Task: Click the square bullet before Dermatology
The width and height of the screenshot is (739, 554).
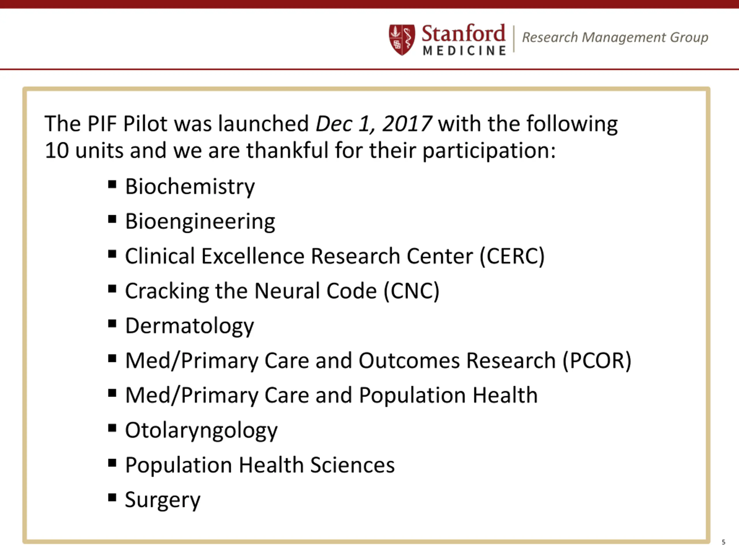Action: tap(112, 323)
